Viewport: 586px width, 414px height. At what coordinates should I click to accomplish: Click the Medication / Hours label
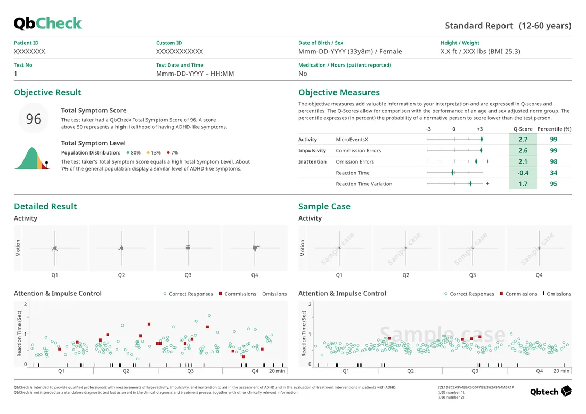(345, 65)
